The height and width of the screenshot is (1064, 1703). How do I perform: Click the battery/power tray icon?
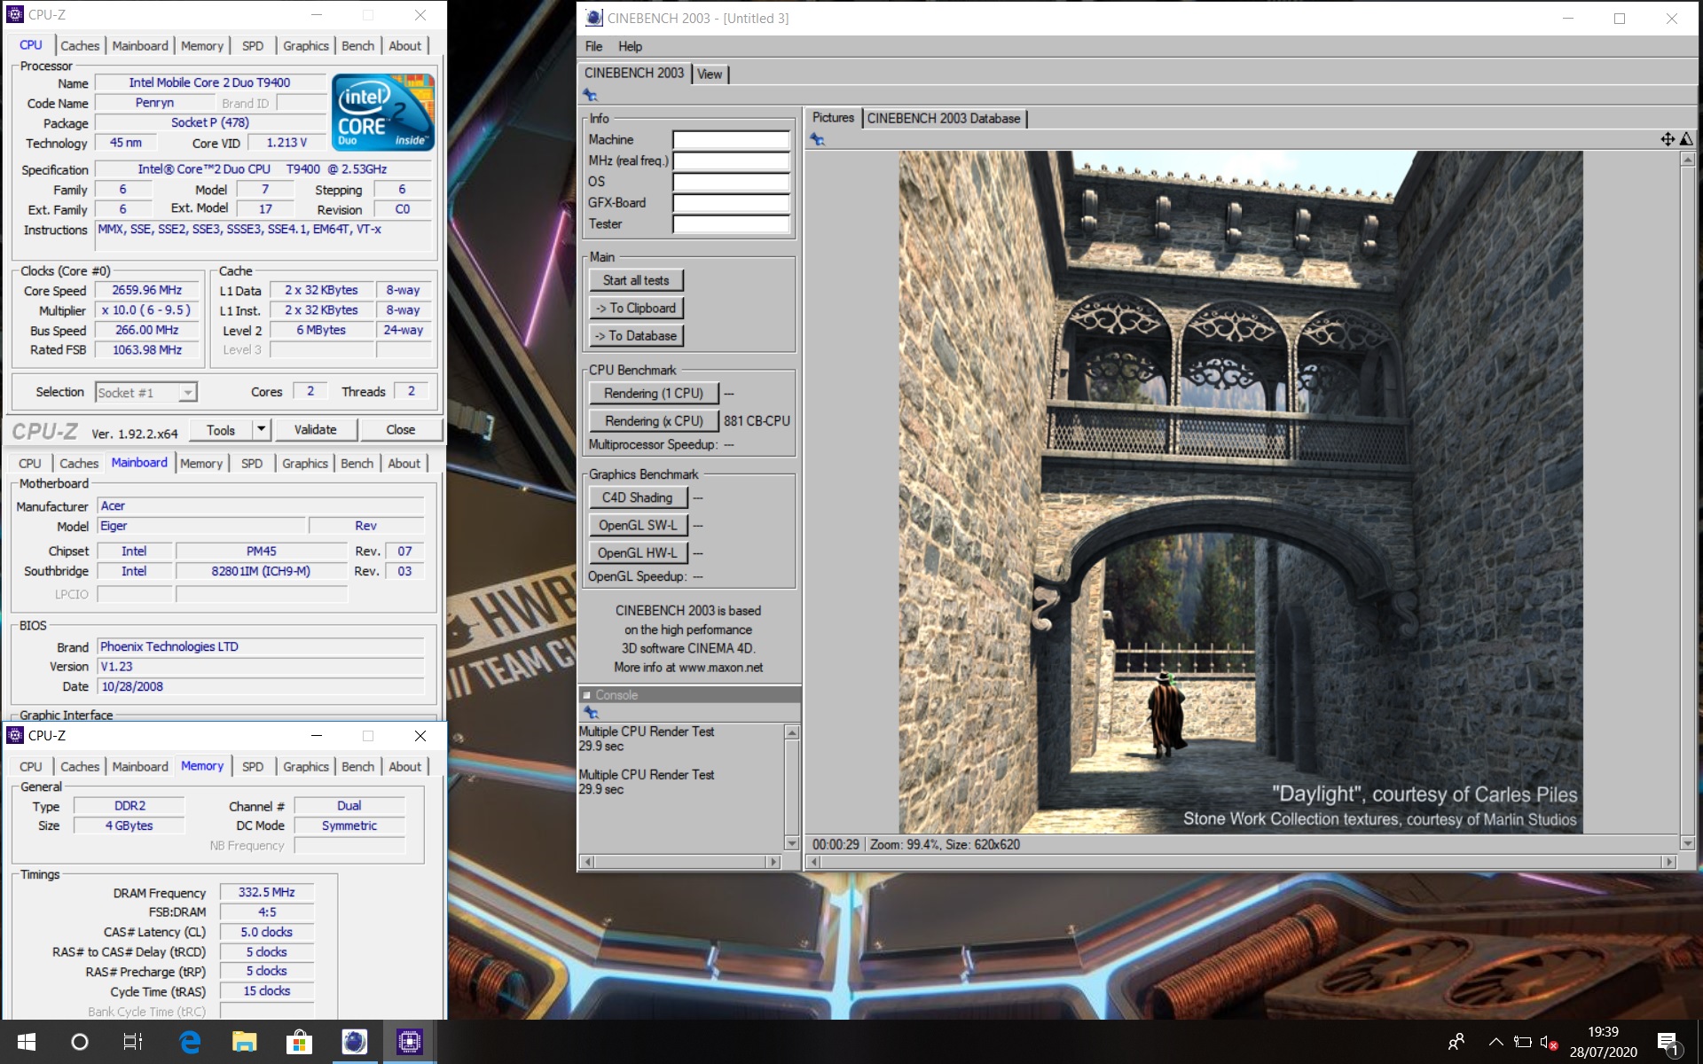1523,1042
